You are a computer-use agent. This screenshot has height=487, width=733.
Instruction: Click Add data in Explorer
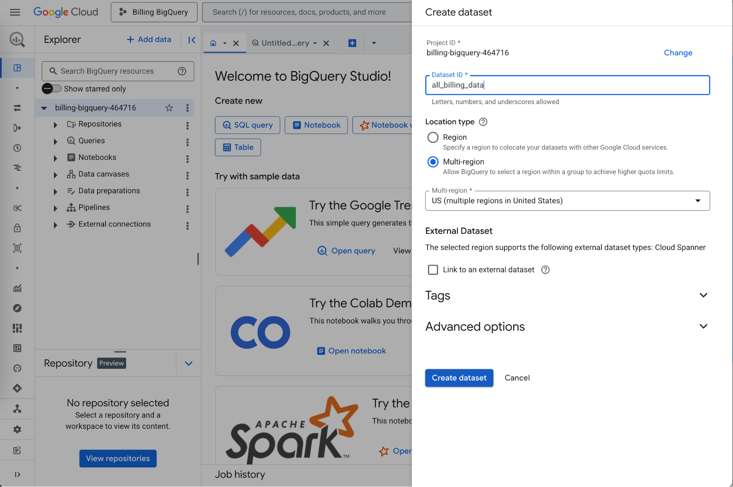(x=149, y=40)
